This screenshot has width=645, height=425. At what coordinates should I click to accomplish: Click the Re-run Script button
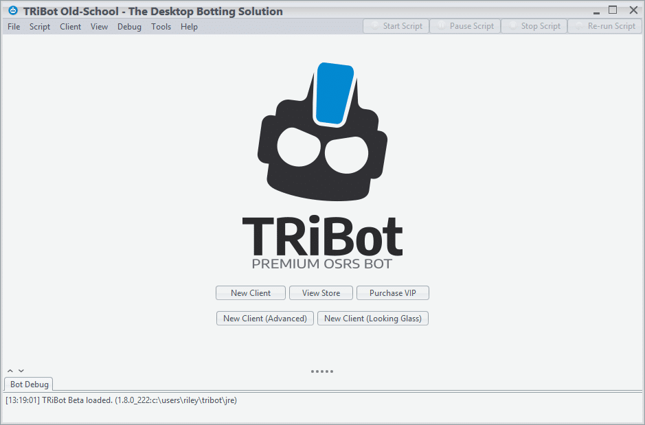point(604,26)
